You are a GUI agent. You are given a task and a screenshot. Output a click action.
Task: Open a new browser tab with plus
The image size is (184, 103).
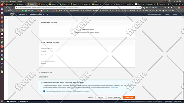pos(168,4)
